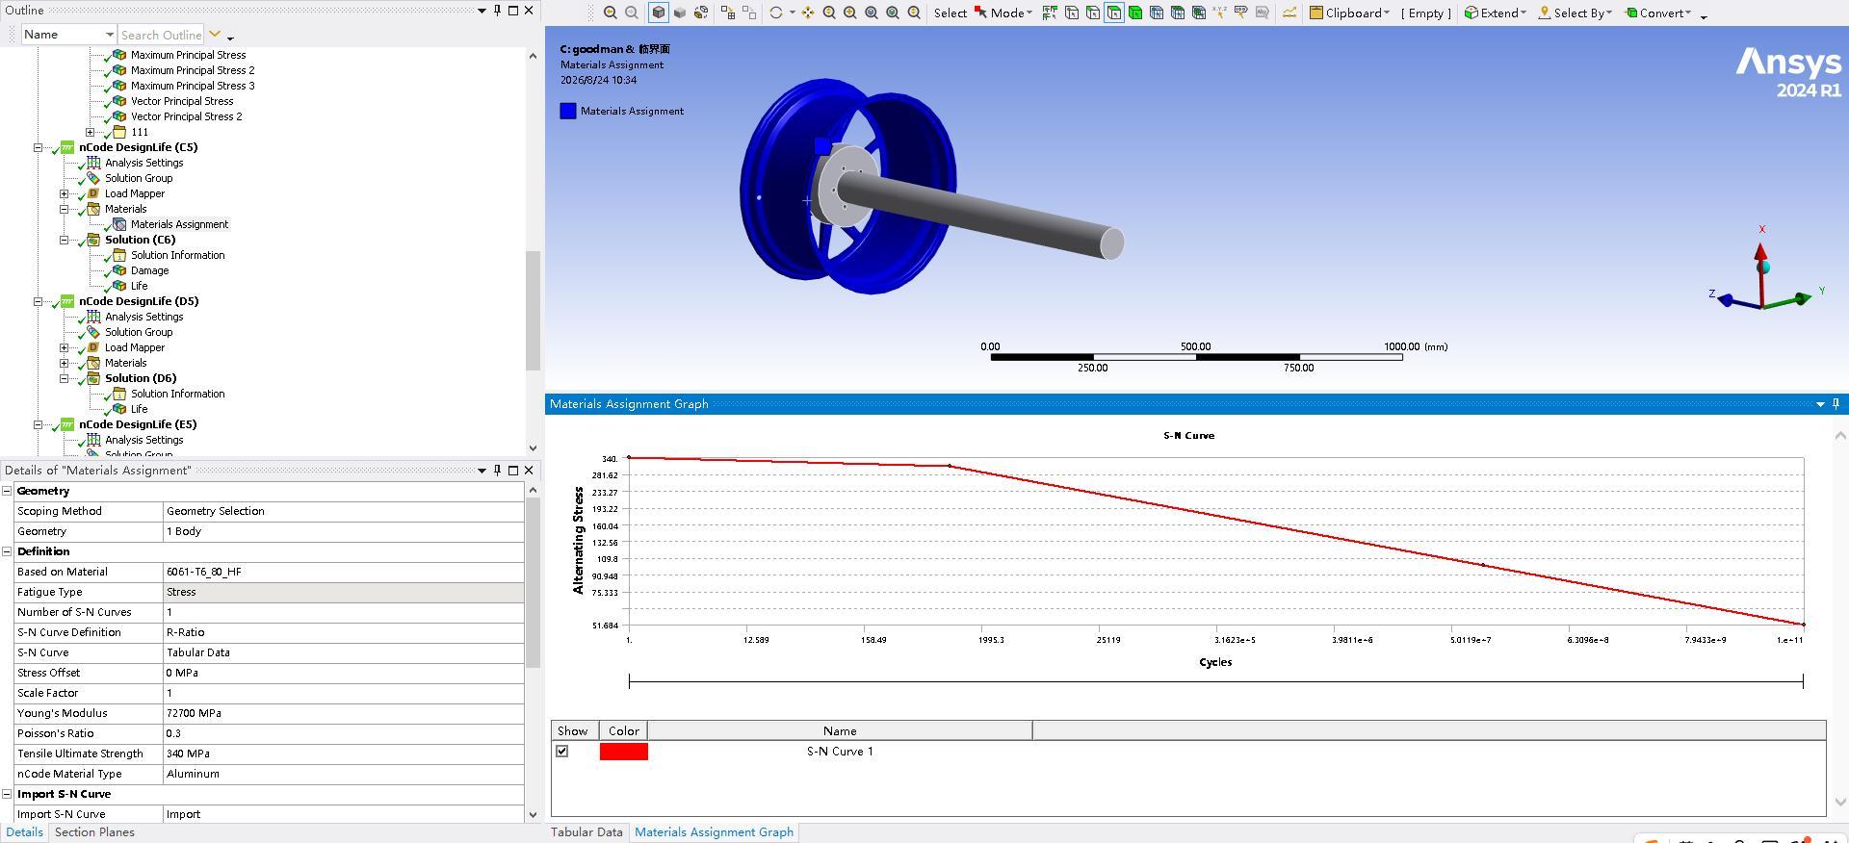
Task: Pin the Materials Assignment Graph panel
Action: (x=1836, y=404)
